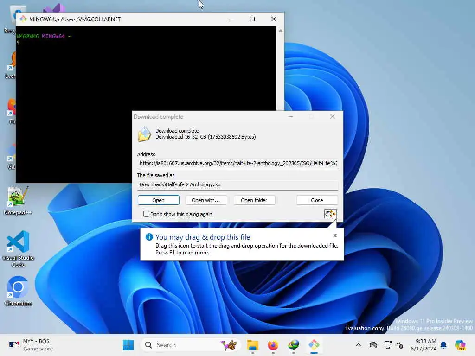Click Git Bash taskbar icon
The height and width of the screenshot is (356, 475).
314,345
